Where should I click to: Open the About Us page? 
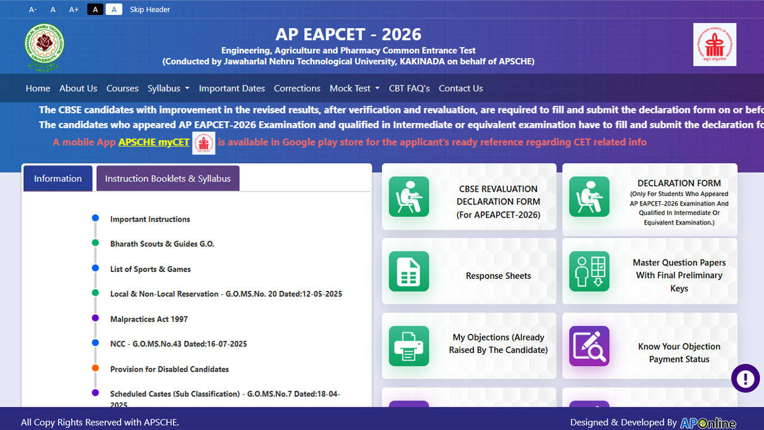pos(78,88)
